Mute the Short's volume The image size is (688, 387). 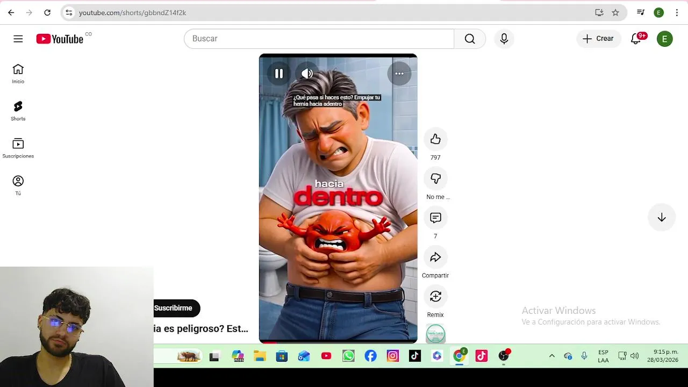click(307, 74)
